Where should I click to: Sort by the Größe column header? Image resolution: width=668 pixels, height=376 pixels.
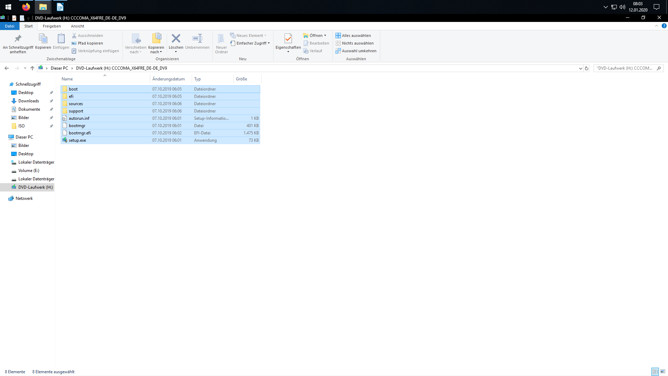[247, 79]
